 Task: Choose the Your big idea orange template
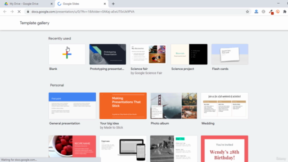(123, 106)
